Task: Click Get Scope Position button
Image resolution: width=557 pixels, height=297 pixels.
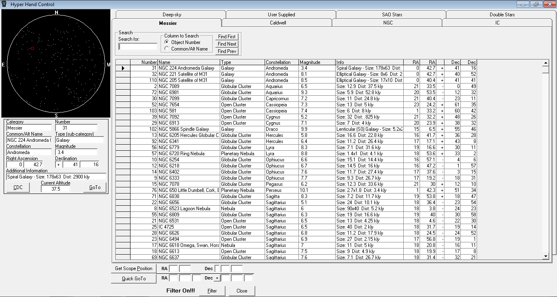Action: pyautogui.click(x=133, y=268)
